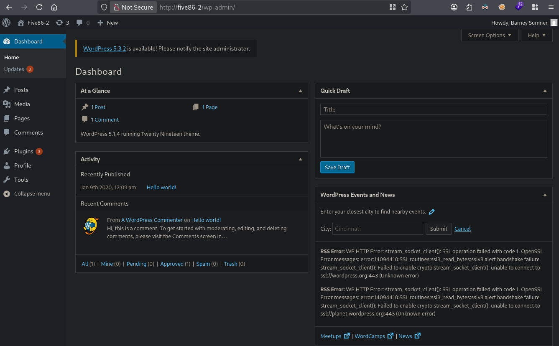Open the browser home page icon
559x346 pixels.
[x=54, y=7]
